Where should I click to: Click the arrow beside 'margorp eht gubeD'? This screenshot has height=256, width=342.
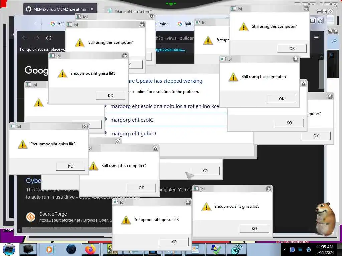pos(106,133)
